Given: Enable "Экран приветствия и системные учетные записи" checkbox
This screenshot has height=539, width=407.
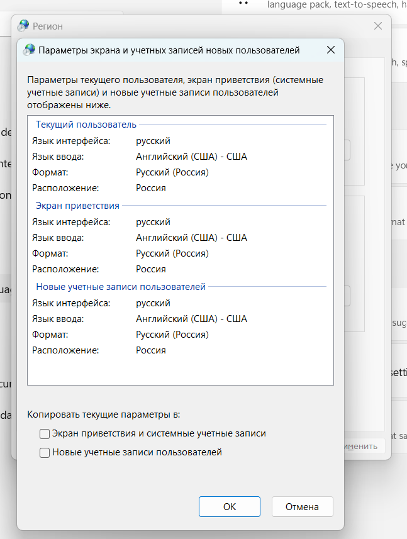Looking at the screenshot, I should 45,433.
